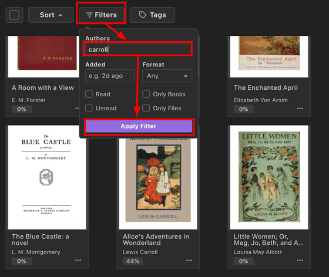
Task: Click the Filters button
Action: tap(102, 15)
